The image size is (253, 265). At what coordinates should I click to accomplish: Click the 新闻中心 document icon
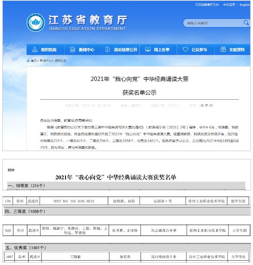click(x=72, y=50)
